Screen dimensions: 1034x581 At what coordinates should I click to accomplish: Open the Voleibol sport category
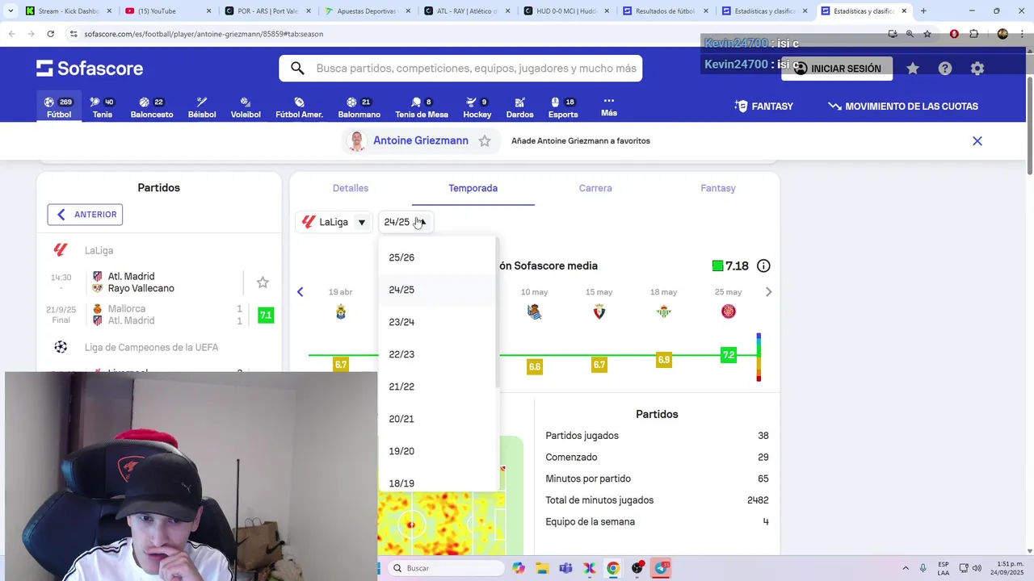246,107
